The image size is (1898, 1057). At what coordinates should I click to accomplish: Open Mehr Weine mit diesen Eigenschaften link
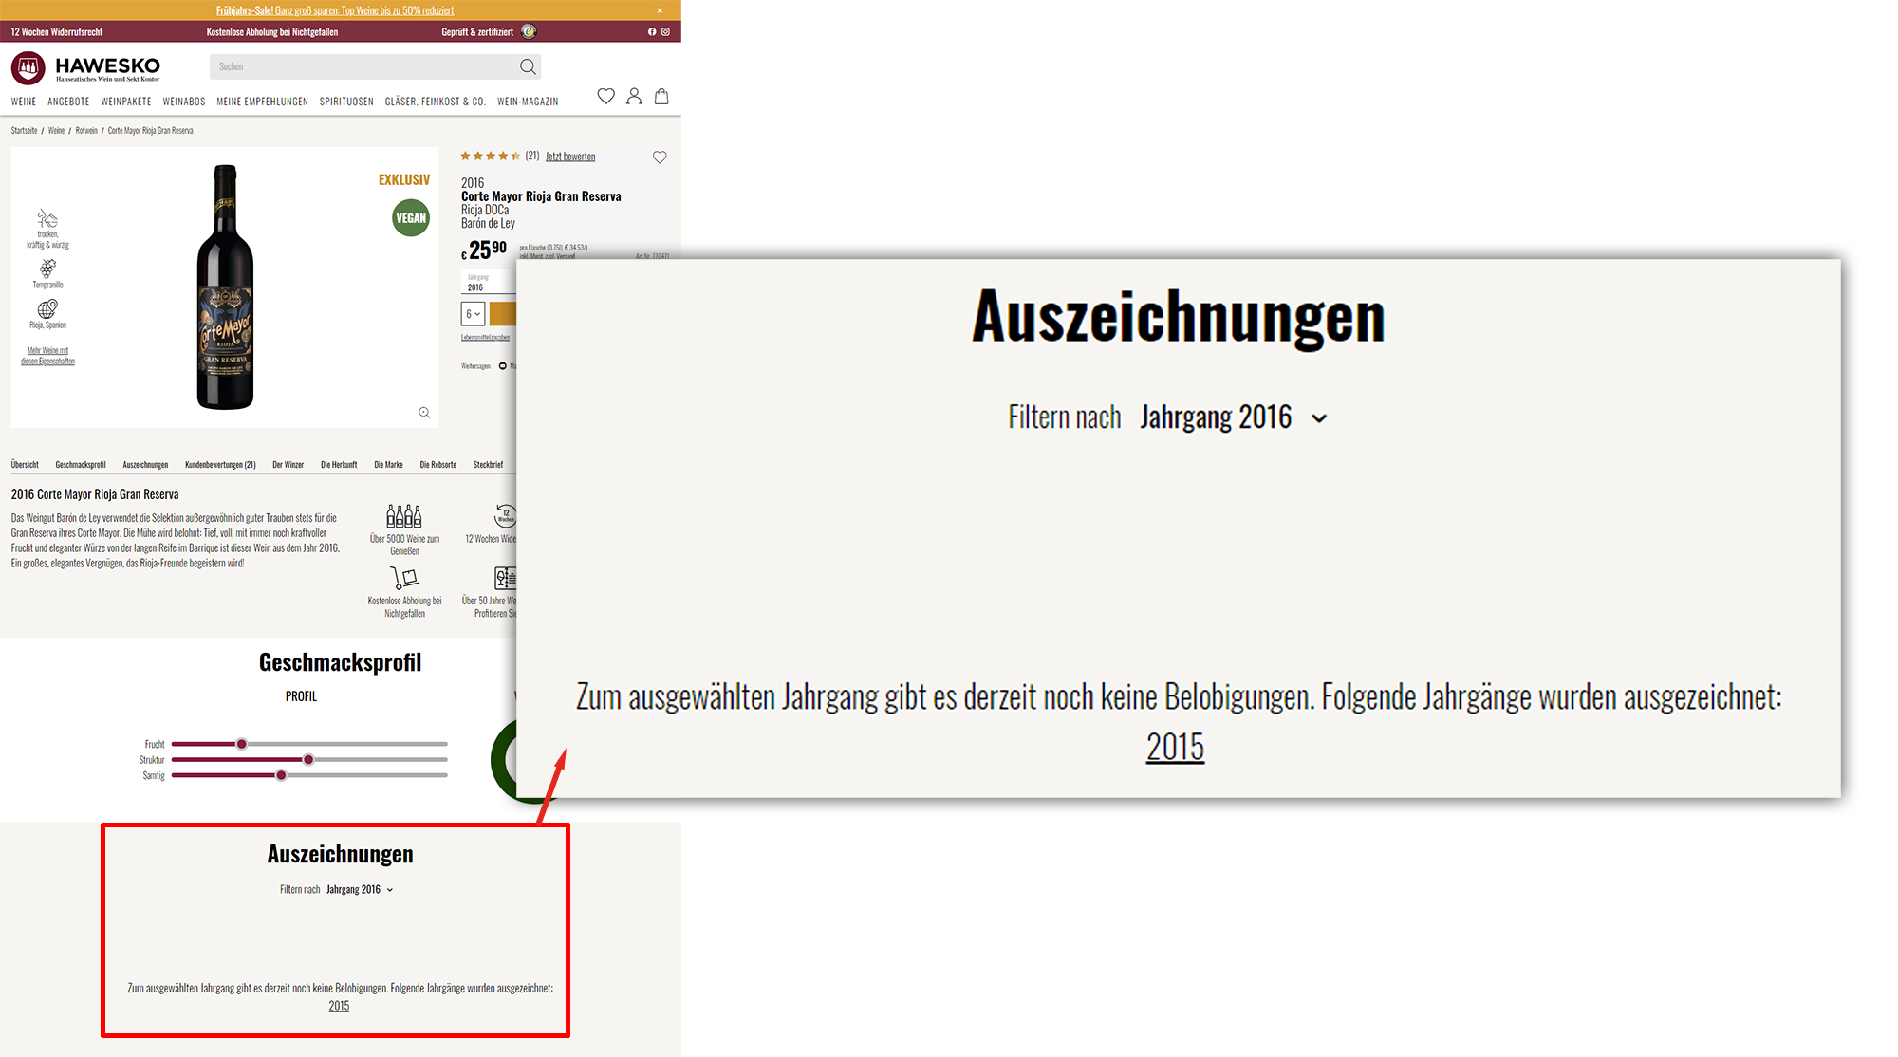click(x=47, y=356)
